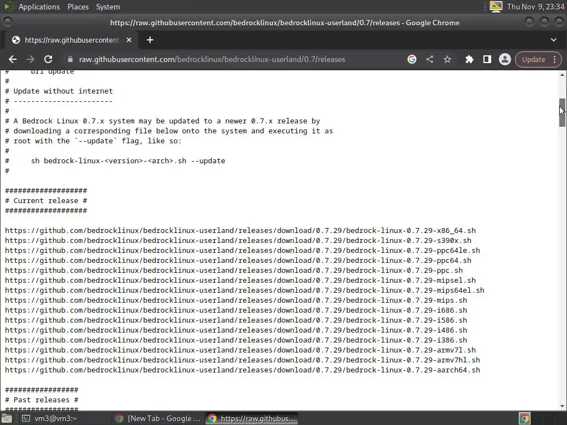Click the armv7l.sh release URL text
567x425 pixels.
click(x=240, y=350)
